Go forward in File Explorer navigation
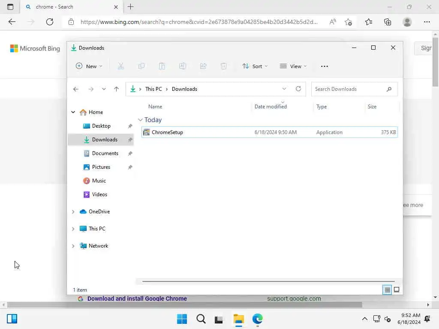Image resolution: width=439 pixels, height=329 pixels. 91,89
